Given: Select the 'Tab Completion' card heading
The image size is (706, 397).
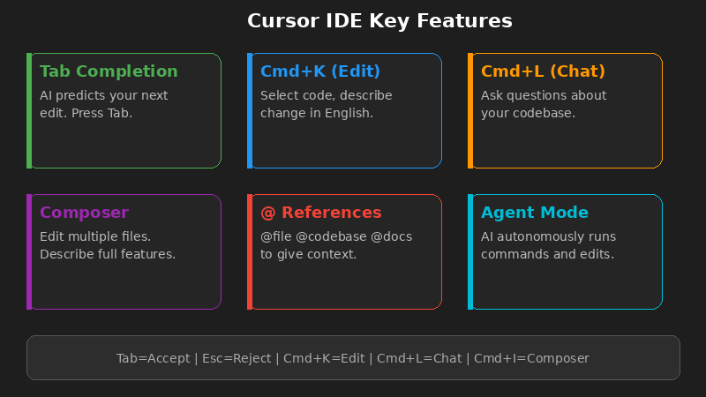Looking at the screenshot, I should tap(109, 71).
